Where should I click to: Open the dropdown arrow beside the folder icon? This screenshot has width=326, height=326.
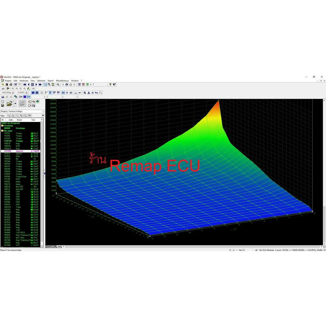coord(15,103)
